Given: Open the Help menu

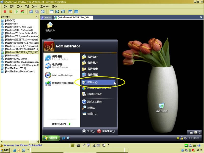Looking at the screenshot, I should coord(54,6).
